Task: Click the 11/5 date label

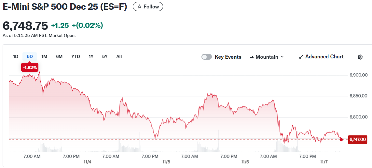Action: pos(166,162)
